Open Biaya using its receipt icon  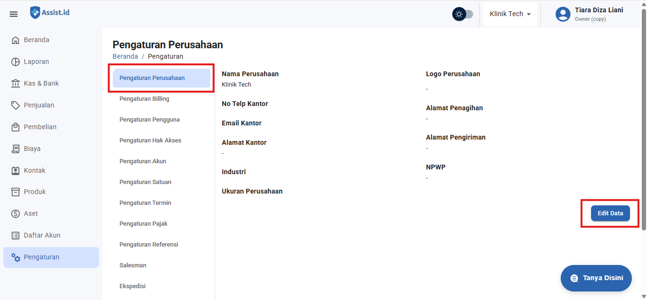pyautogui.click(x=16, y=149)
